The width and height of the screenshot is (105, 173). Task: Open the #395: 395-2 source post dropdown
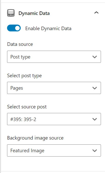[x=54, y=119]
